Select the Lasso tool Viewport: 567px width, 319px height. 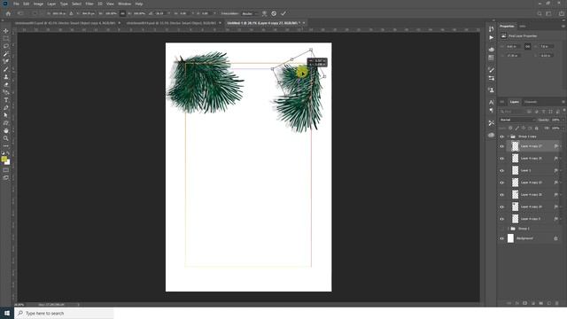[6, 46]
